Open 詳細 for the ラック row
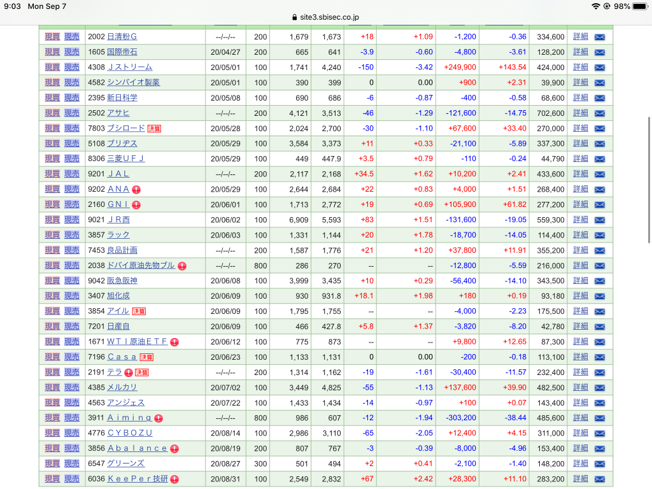 [581, 235]
